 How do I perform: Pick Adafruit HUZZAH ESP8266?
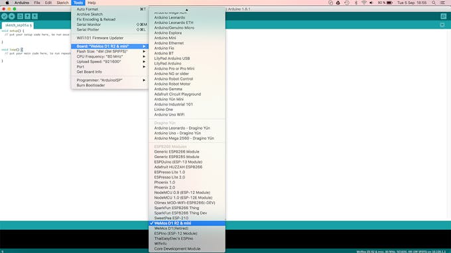(187, 167)
